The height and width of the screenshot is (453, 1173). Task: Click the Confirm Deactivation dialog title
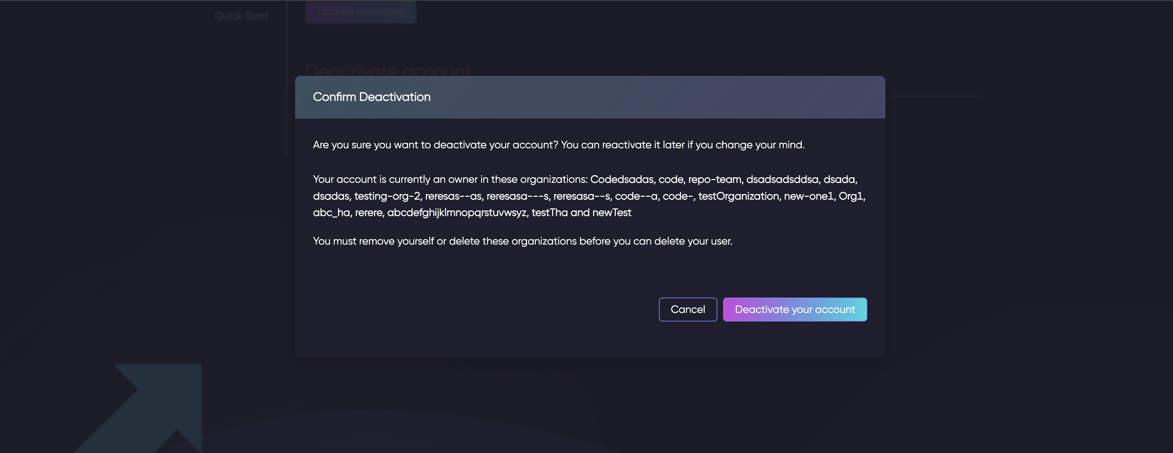pyautogui.click(x=372, y=97)
